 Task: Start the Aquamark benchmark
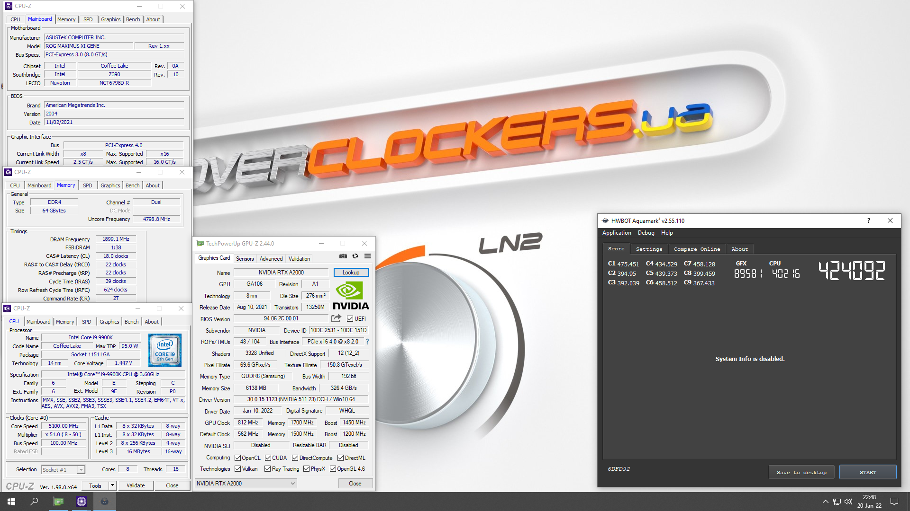pos(868,472)
